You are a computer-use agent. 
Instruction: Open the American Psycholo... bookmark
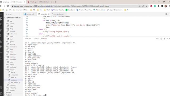point(84,10)
